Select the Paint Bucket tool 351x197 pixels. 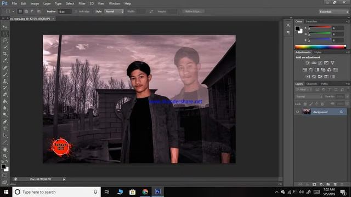5,101
